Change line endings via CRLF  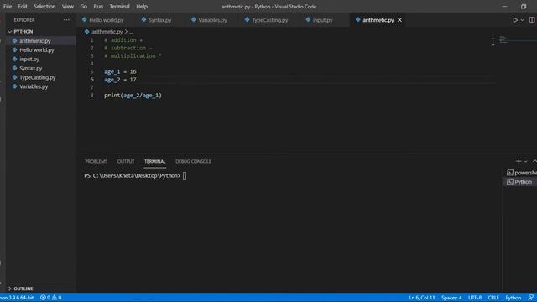click(x=493, y=298)
